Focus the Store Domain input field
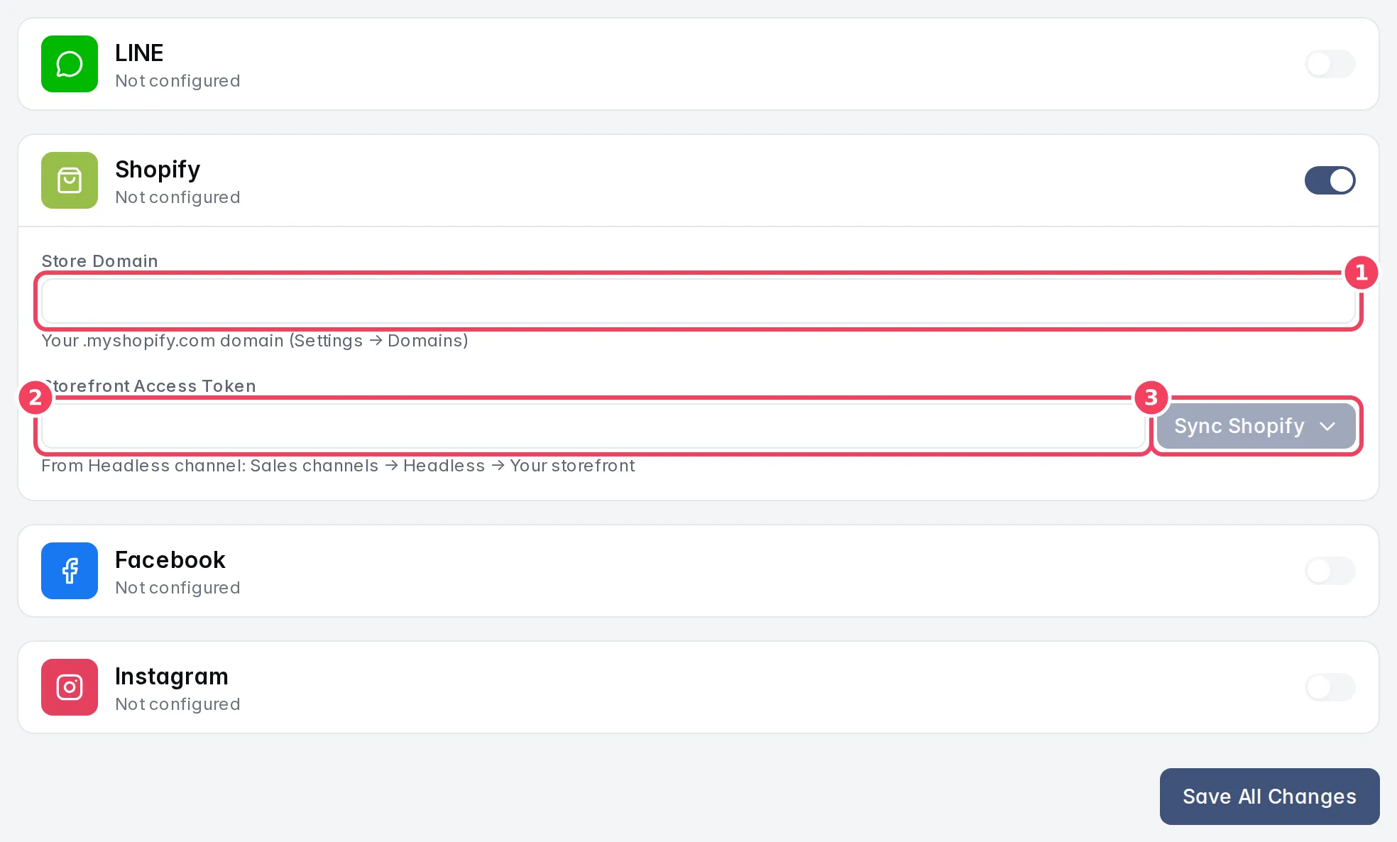Image resolution: width=1397 pixels, height=842 pixels. click(698, 301)
